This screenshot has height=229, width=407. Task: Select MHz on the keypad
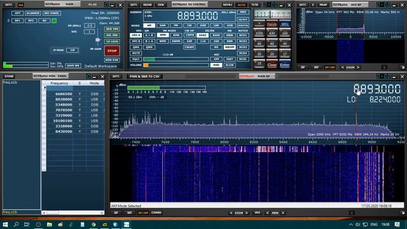[x=285, y=24]
